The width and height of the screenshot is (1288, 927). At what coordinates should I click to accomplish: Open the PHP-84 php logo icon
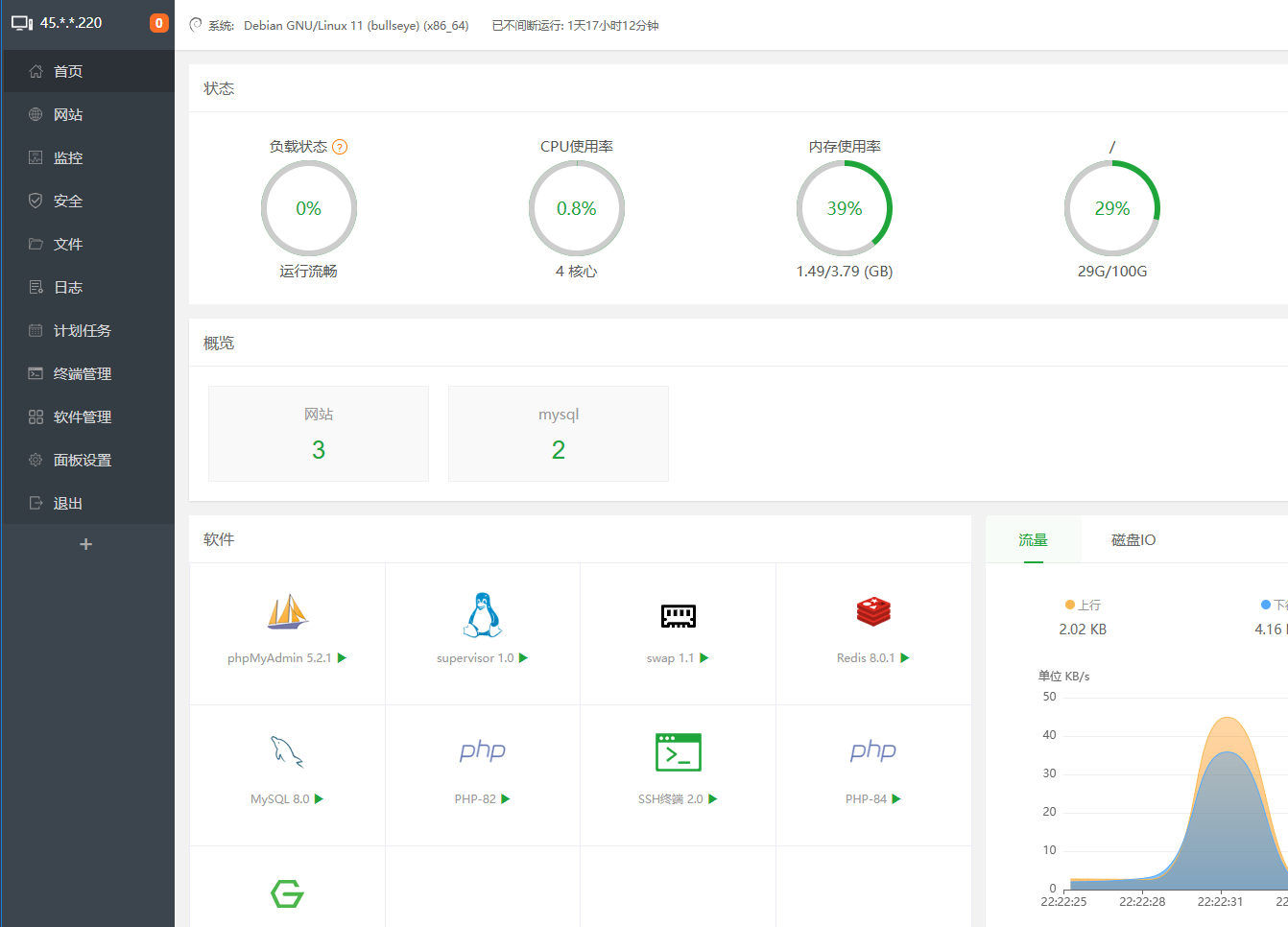[x=873, y=750]
